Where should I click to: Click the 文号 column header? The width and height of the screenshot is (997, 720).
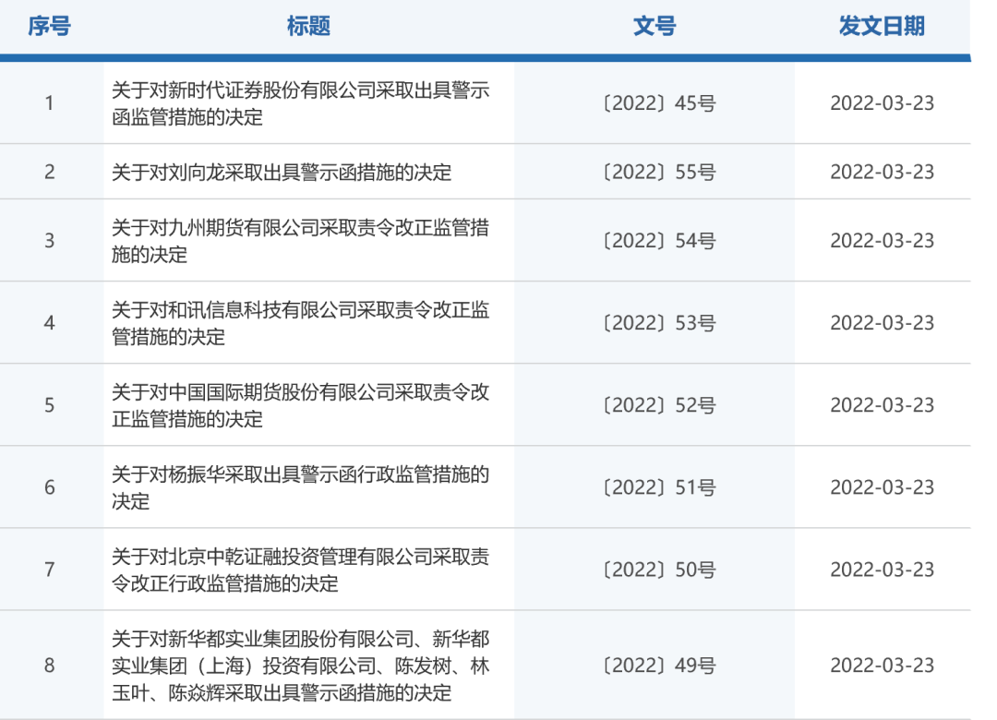tap(655, 26)
